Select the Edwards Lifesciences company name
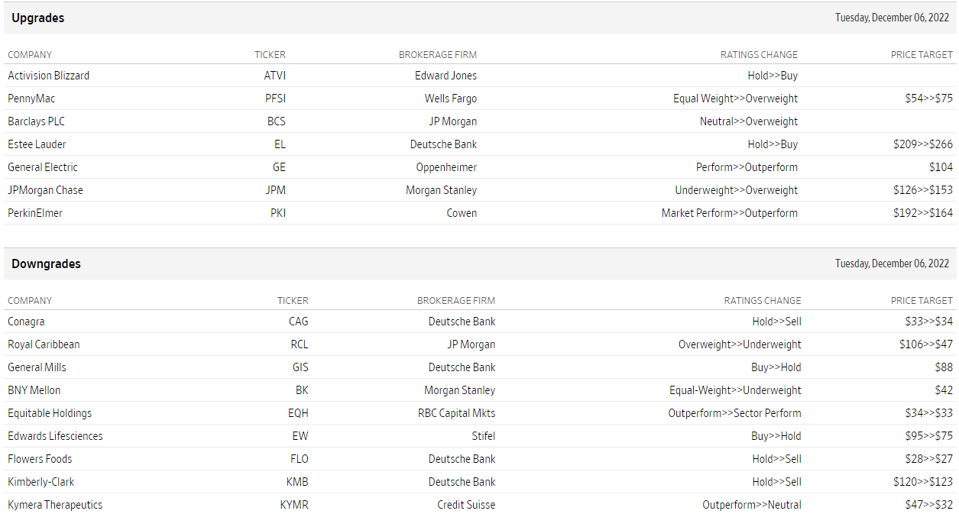 pos(55,436)
